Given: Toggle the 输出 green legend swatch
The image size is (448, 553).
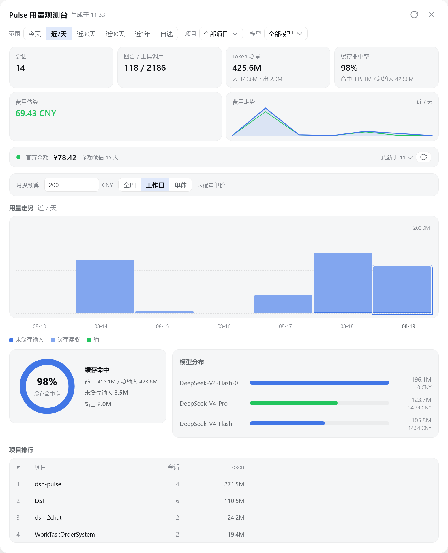Looking at the screenshot, I should tap(89, 340).
